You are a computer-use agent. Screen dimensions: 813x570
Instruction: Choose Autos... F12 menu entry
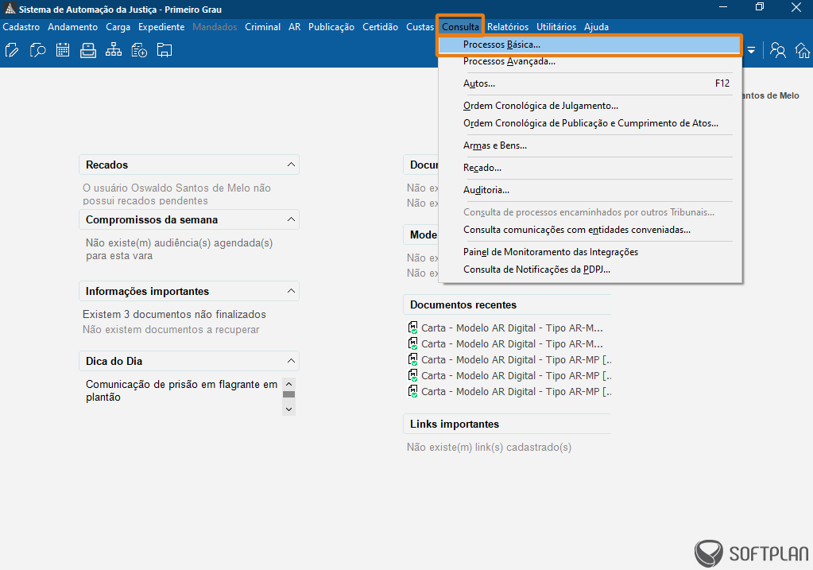[590, 83]
